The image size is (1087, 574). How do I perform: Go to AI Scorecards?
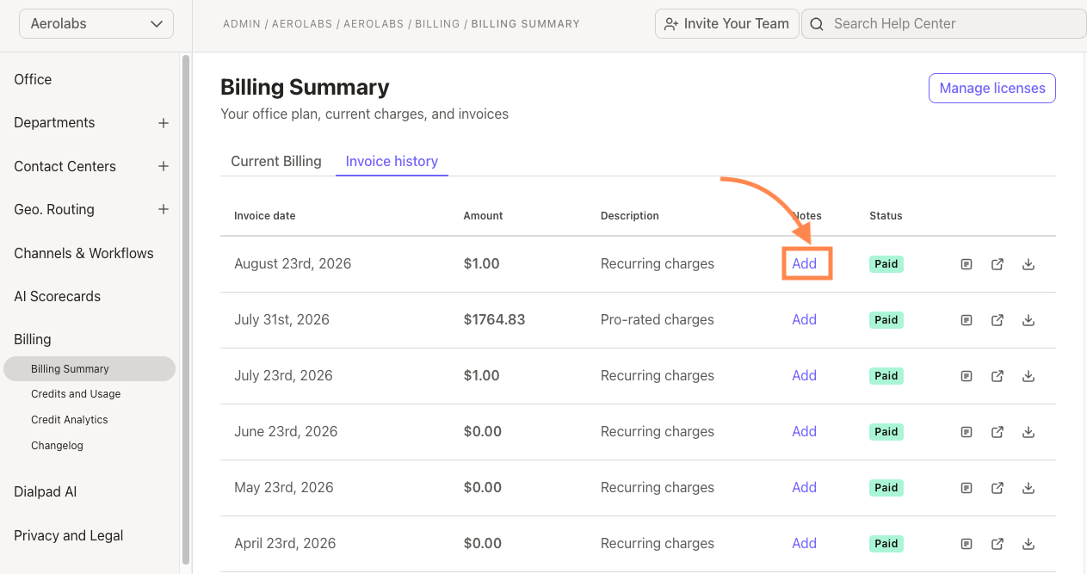click(x=57, y=296)
